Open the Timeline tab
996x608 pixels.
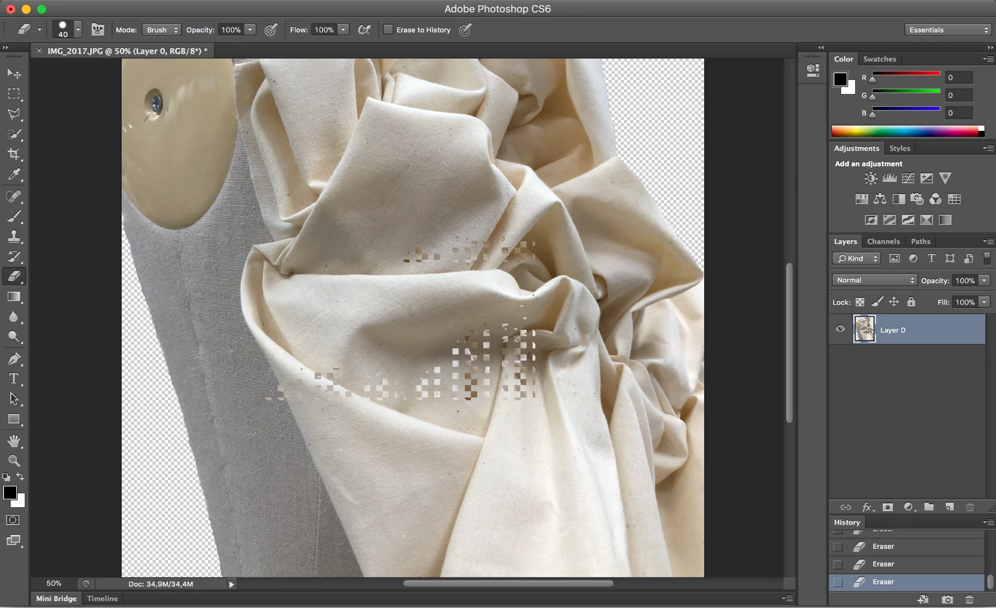(x=103, y=598)
